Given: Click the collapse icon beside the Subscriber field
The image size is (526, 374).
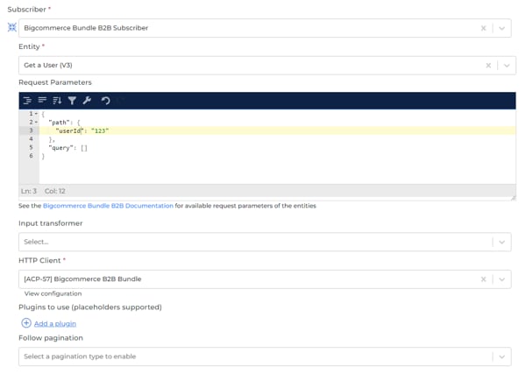Looking at the screenshot, I should [12, 27].
